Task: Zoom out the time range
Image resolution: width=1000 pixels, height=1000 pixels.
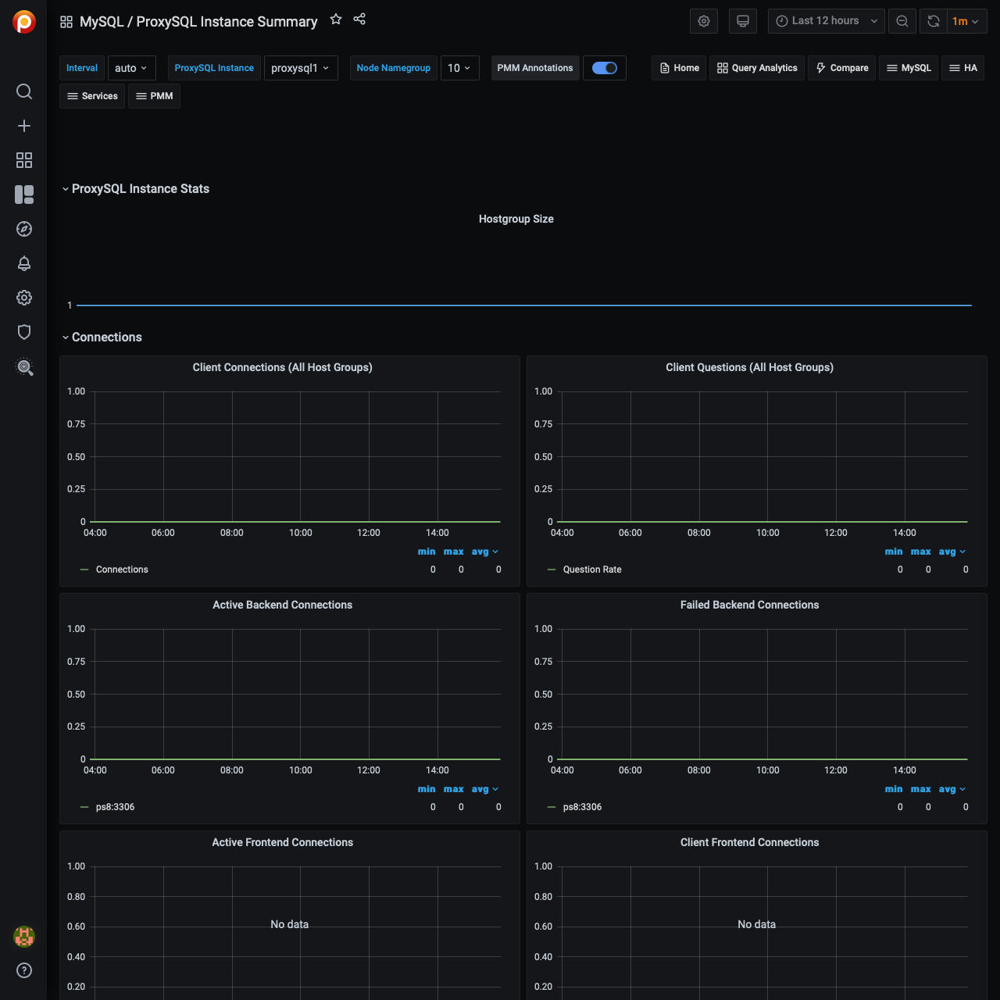Action: tap(902, 21)
